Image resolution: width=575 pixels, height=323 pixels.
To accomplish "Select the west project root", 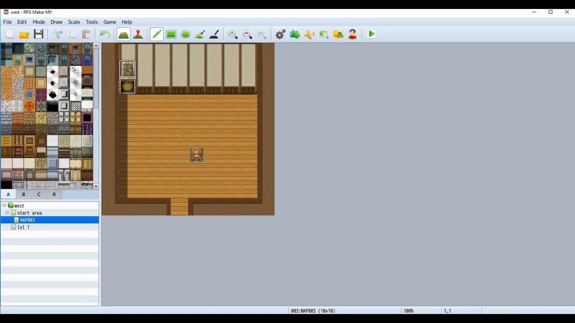I will [19, 206].
